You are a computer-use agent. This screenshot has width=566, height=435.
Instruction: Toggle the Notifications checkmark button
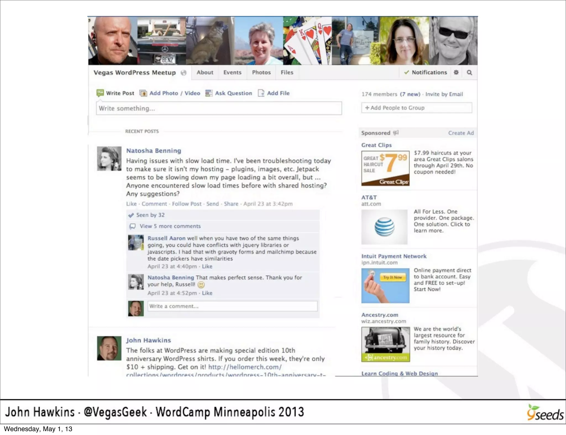pos(425,72)
